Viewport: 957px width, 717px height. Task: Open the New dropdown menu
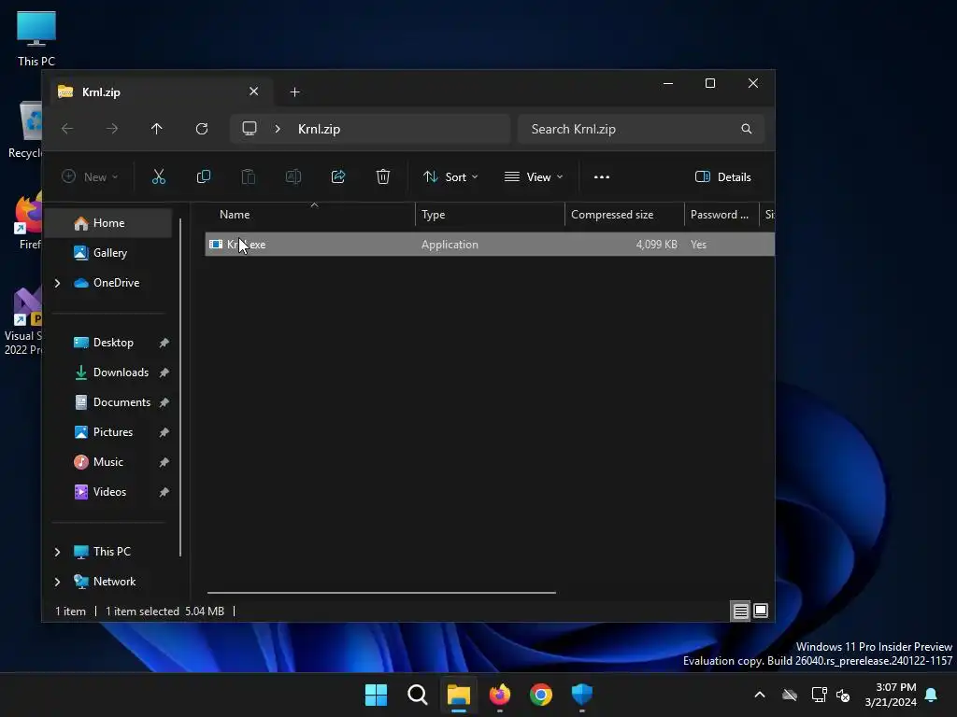click(90, 176)
